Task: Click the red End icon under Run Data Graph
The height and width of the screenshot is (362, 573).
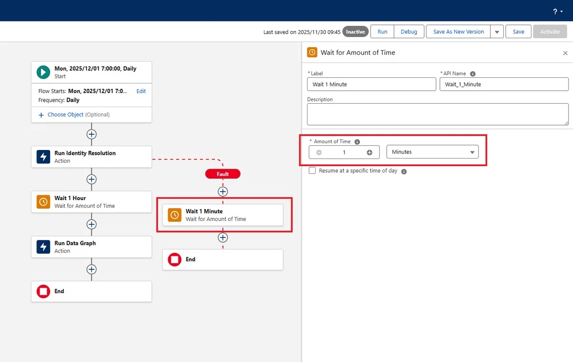Action: (x=43, y=291)
